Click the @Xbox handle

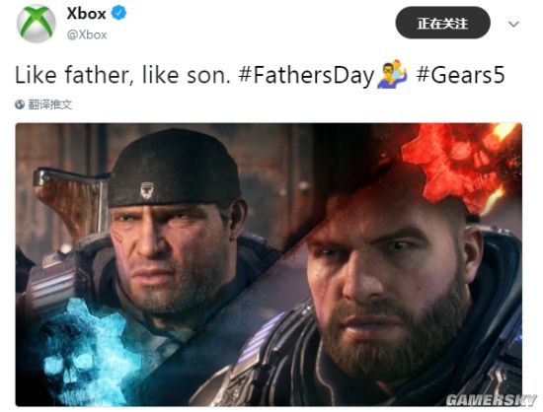point(87,34)
